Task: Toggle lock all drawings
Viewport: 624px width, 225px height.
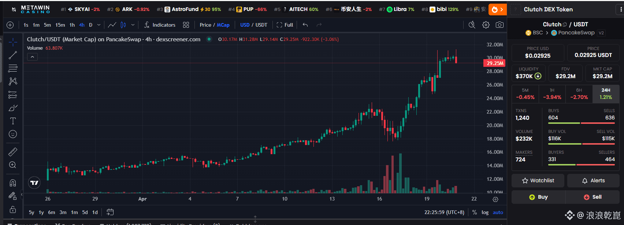Action: click(13, 210)
